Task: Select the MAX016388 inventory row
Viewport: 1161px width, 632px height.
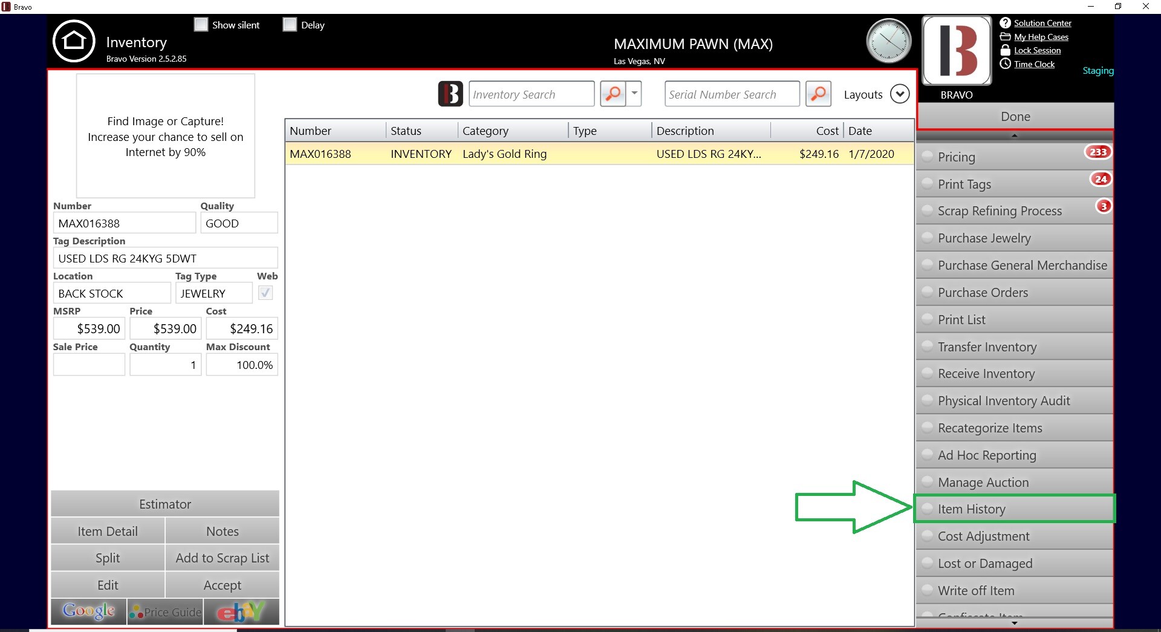Action: pyautogui.click(x=599, y=154)
